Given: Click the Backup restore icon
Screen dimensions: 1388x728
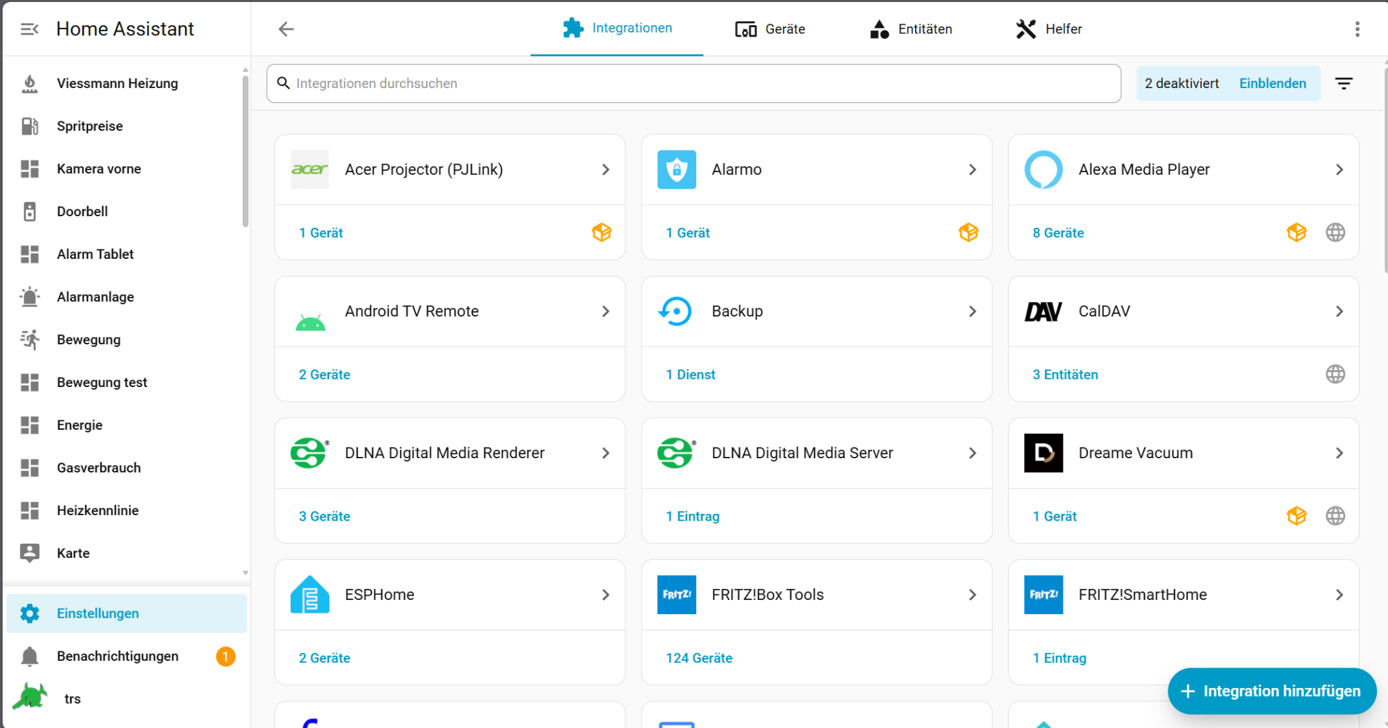Looking at the screenshot, I should [x=675, y=311].
